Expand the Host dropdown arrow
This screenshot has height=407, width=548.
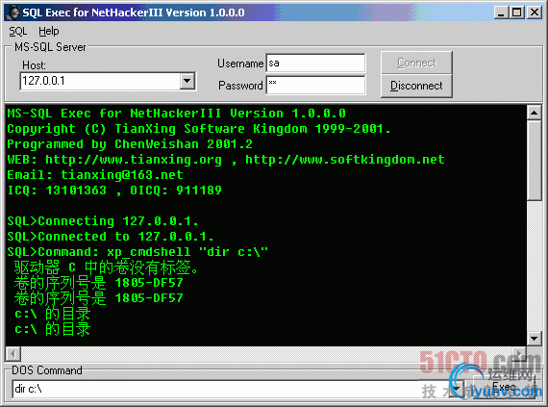(187, 81)
